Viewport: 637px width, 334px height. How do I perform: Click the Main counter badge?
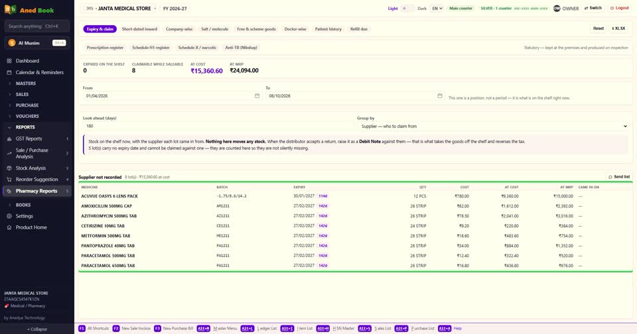point(460,8)
